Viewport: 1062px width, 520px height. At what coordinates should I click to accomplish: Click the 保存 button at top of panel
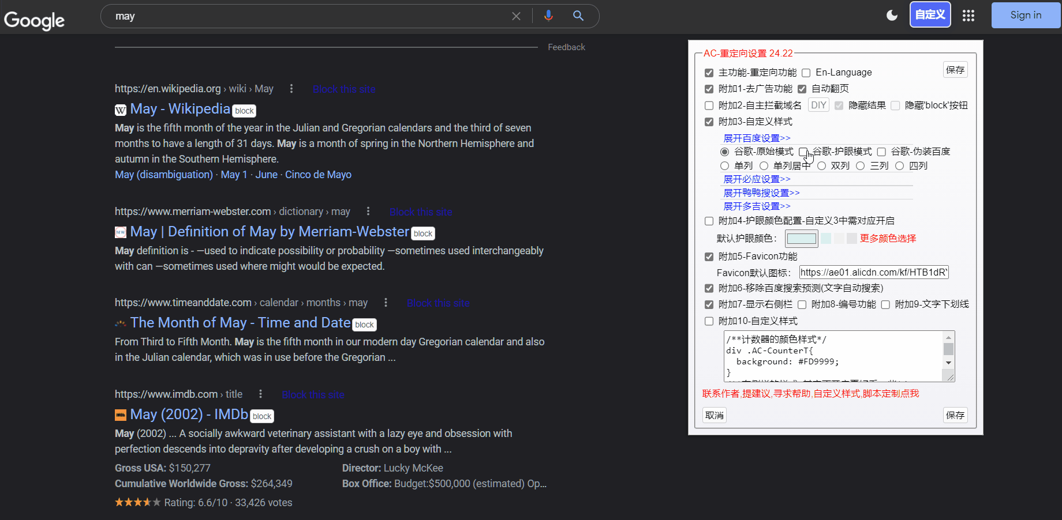pos(955,69)
